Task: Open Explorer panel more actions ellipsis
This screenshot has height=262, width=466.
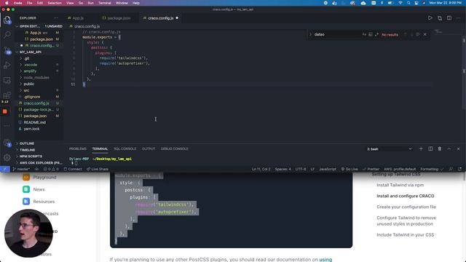Action: (x=56, y=18)
